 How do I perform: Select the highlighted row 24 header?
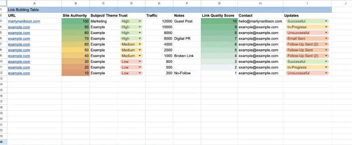[x=4, y=142]
